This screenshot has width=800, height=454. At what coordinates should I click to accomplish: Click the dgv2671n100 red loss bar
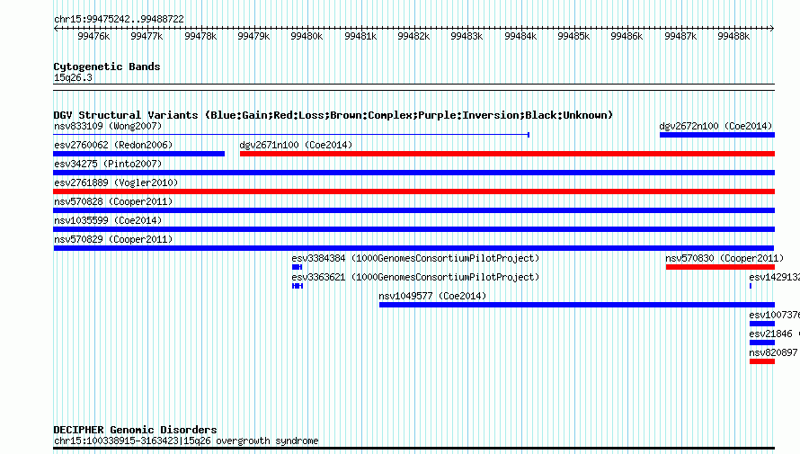[507, 154]
